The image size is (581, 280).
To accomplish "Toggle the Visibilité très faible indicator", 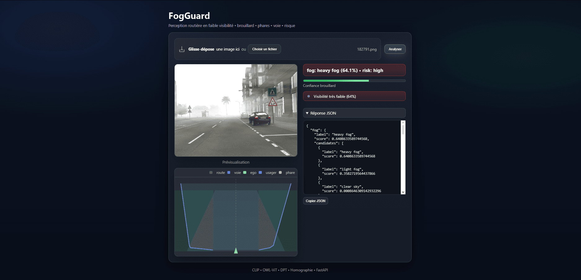I will [x=354, y=96].
